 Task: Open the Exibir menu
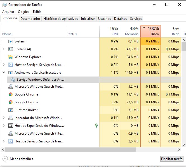37,12
